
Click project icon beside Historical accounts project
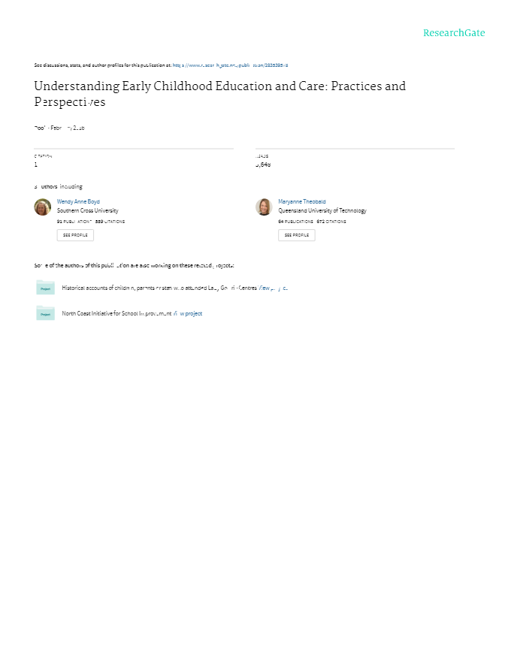coord(46,288)
